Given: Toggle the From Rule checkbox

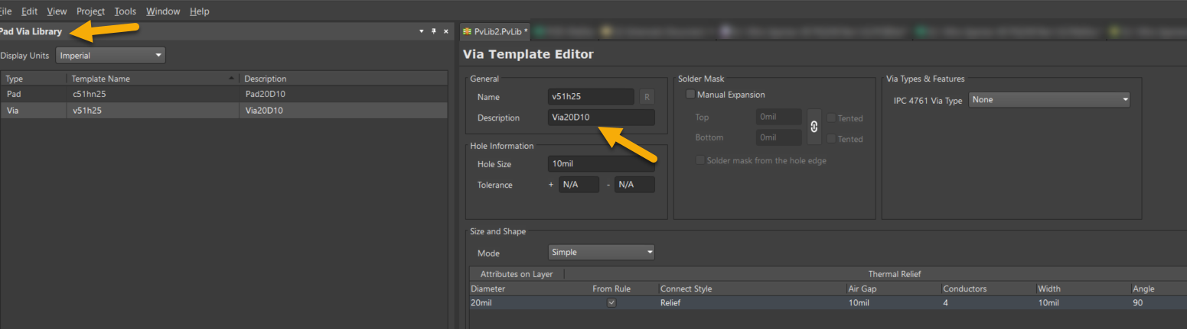Looking at the screenshot, I should [611, 303].
